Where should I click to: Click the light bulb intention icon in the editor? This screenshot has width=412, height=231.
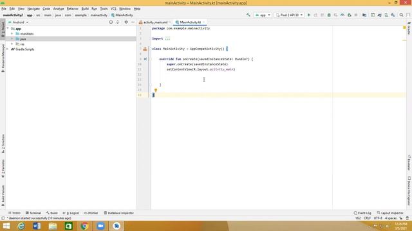click(156, 90)
